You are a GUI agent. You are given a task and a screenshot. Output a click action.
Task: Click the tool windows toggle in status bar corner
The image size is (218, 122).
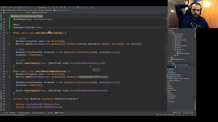pos(1,115)
